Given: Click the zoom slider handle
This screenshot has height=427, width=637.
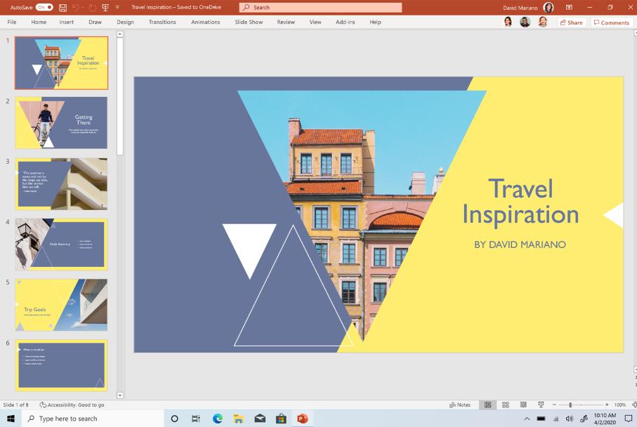Looking at the screenshot, I should [x=570, y=405].
